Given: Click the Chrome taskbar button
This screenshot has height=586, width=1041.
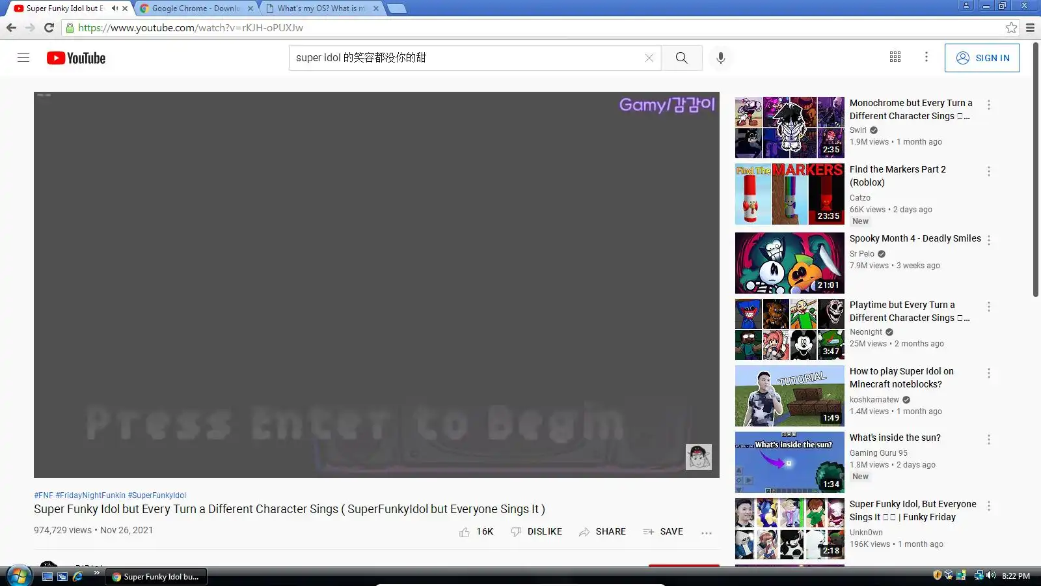Looking at the screenshot, I should (156, 576).
